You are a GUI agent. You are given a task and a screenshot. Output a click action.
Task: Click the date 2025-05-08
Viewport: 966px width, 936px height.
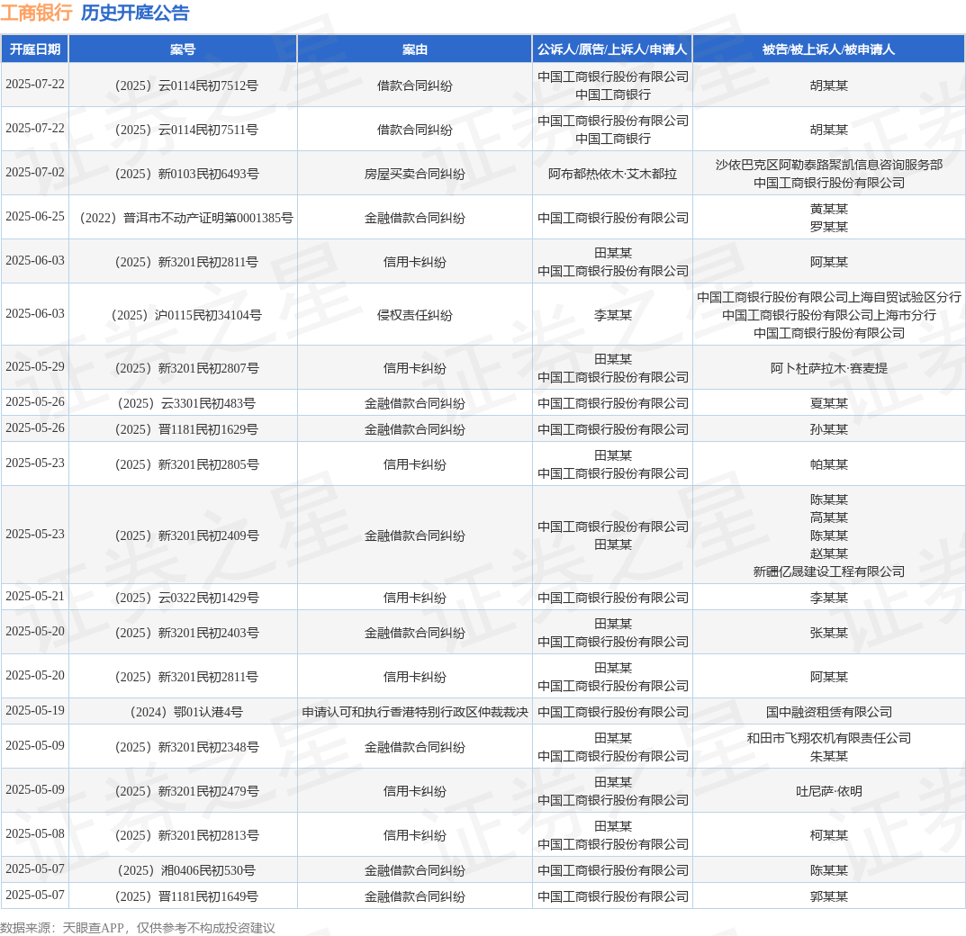(x=35, y=833)
